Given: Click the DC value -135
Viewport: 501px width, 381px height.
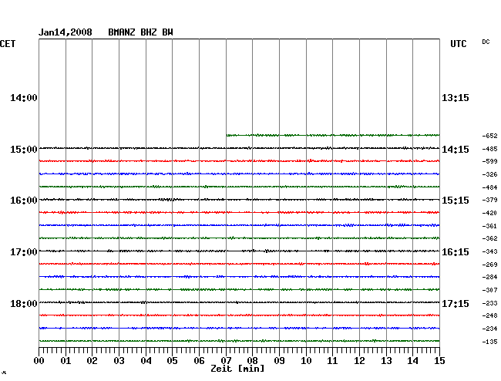Looking at the screenshot, I should point(489,342).
